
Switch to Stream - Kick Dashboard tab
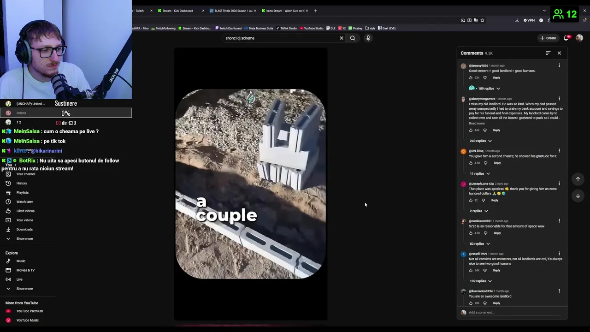pyautogui.click(x=177, y=11)
